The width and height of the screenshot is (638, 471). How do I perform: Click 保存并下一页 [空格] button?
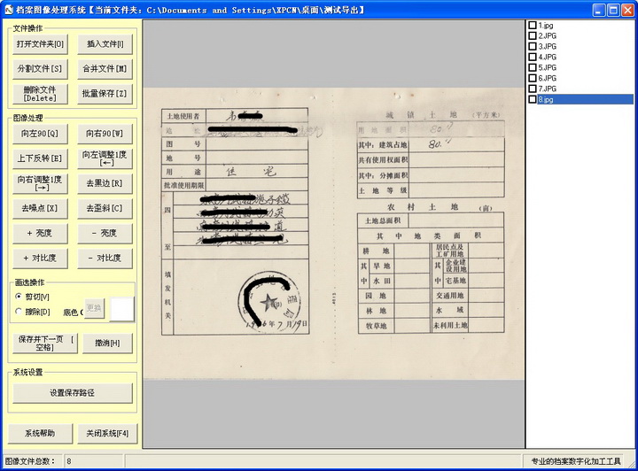coord(45,344)
